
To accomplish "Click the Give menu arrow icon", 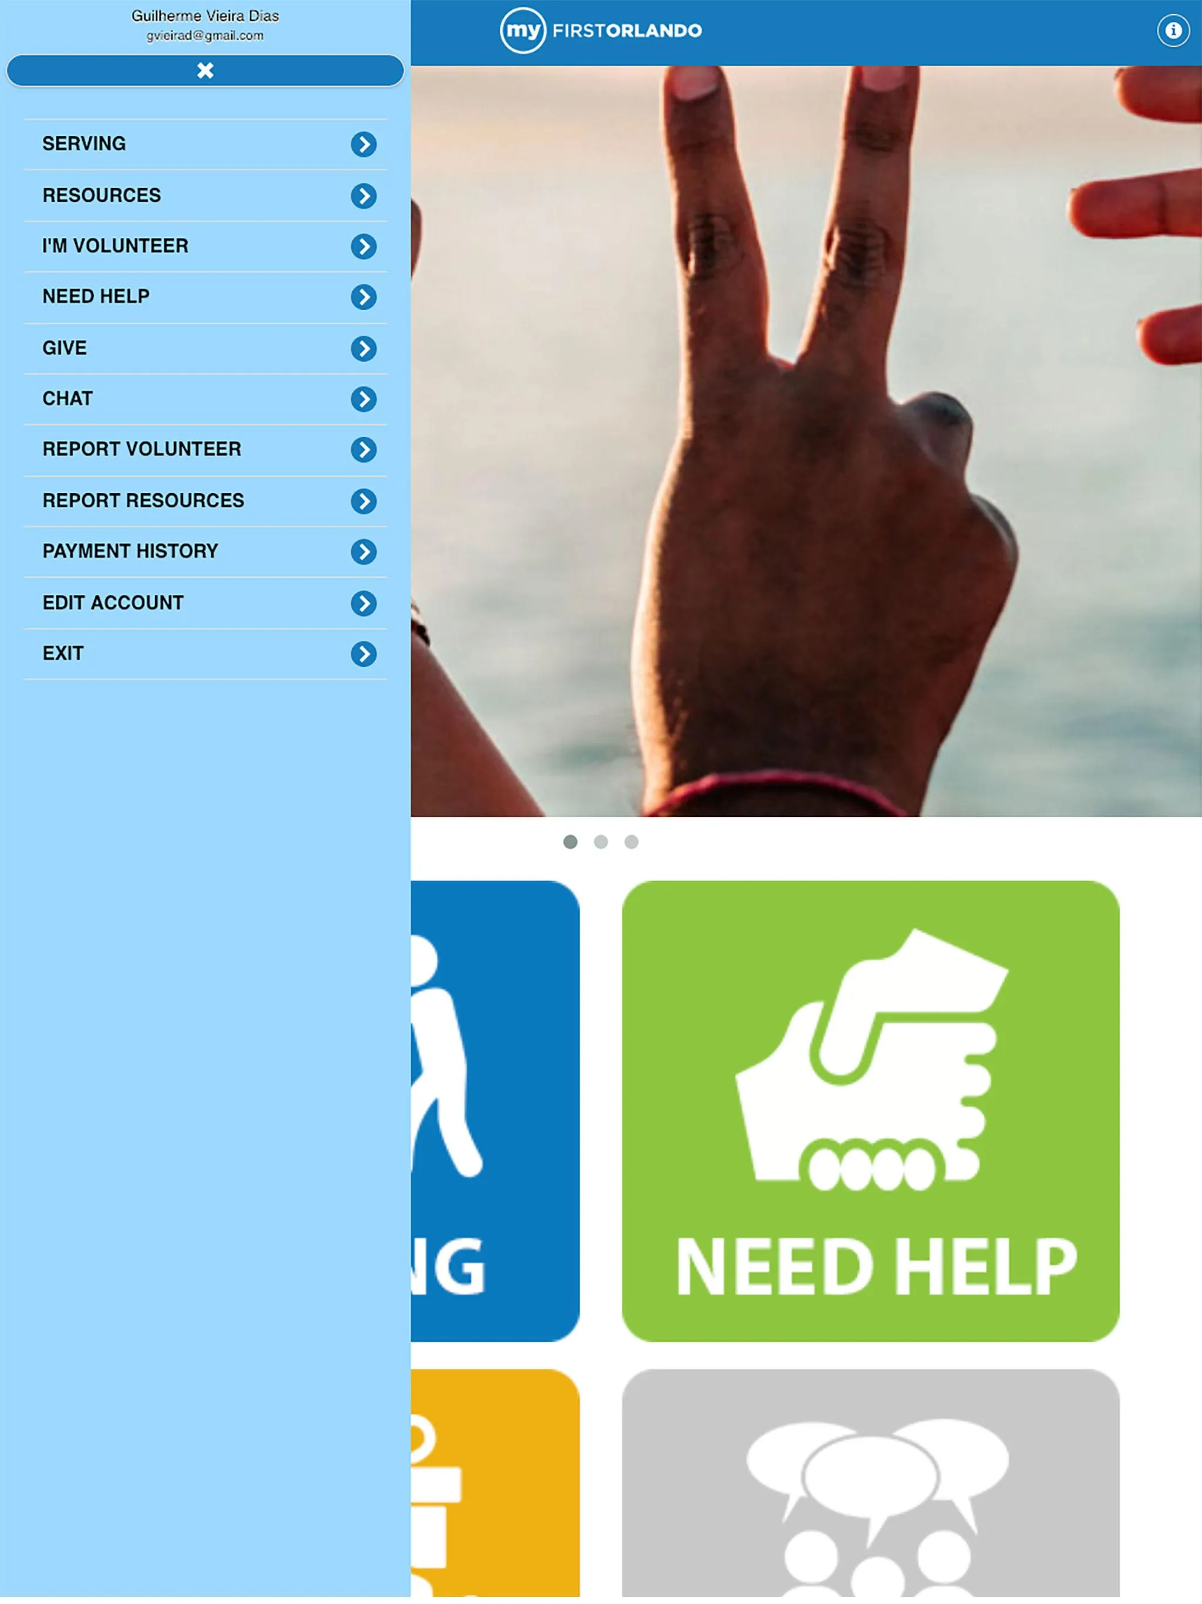I will pyautogui.click(x=365, y=348).
